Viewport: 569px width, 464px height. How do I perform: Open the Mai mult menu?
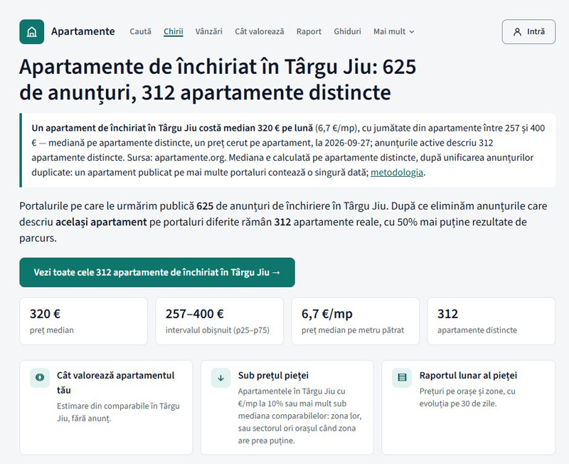(394, 31)
